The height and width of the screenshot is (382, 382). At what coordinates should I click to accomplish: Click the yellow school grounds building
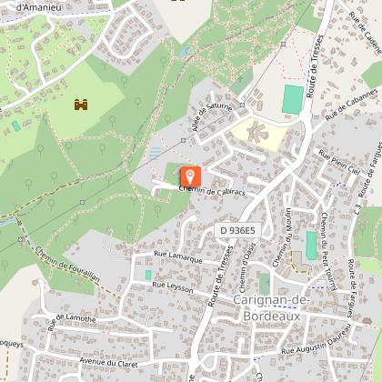pyautogui.click(x=257, y=132)
